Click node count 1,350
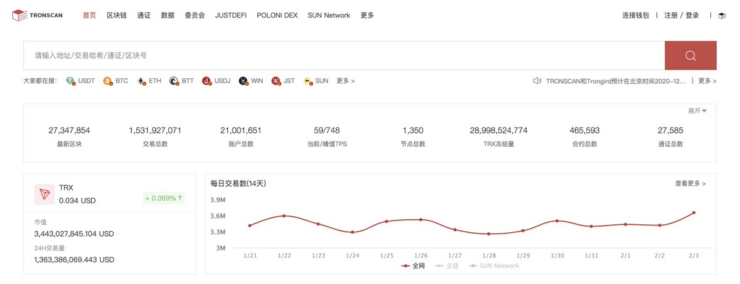This screenshot has width=740, height=284. tap(413, 131)
